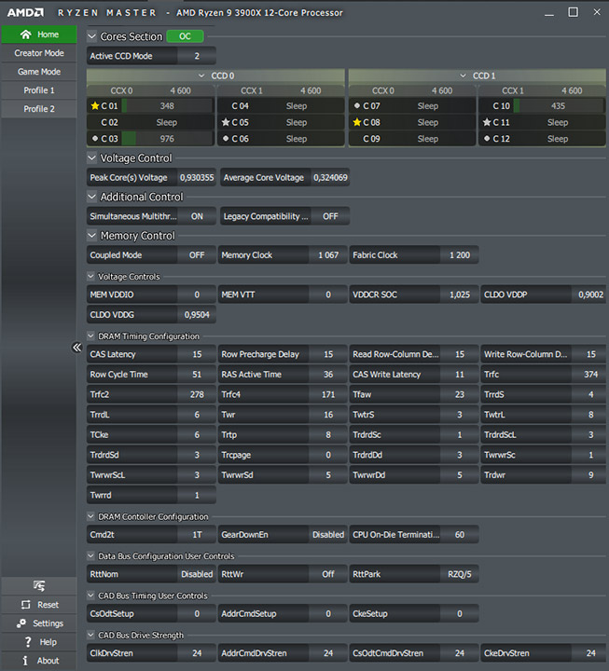The height and width of the screenshot is (671, 609).
Task: Click C 10 core clock bar showing 435
Action: 559,105
